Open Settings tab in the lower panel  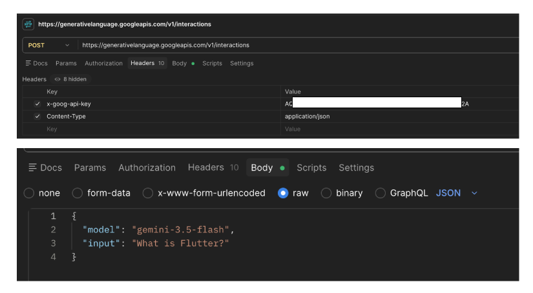[x=356, y=167]
